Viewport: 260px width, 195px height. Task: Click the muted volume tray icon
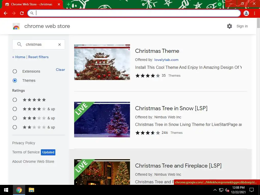pyautogui.click(x=227, y=190)
